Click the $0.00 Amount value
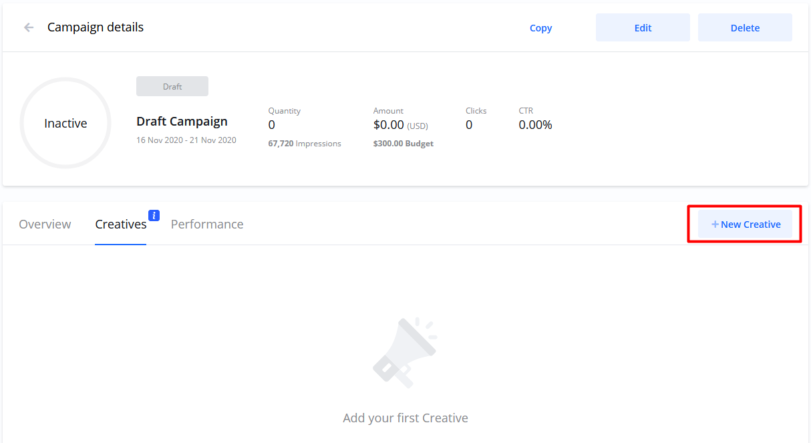 [x=389, y=125]
